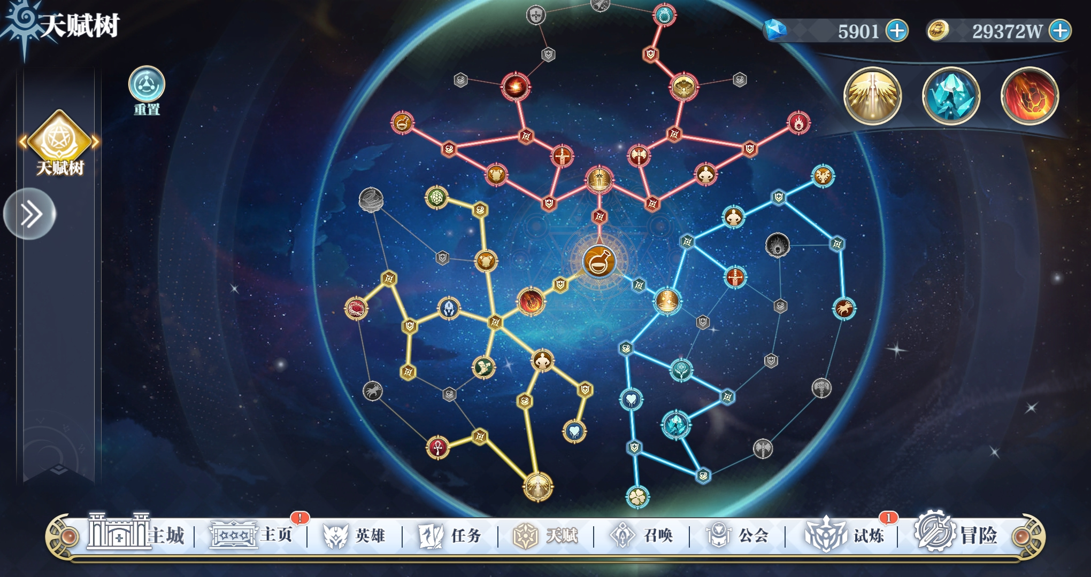Select the locked gray axe talent node
Image resolution: width=1091 pixels, height=577 pixels.
tap(763, 448)
